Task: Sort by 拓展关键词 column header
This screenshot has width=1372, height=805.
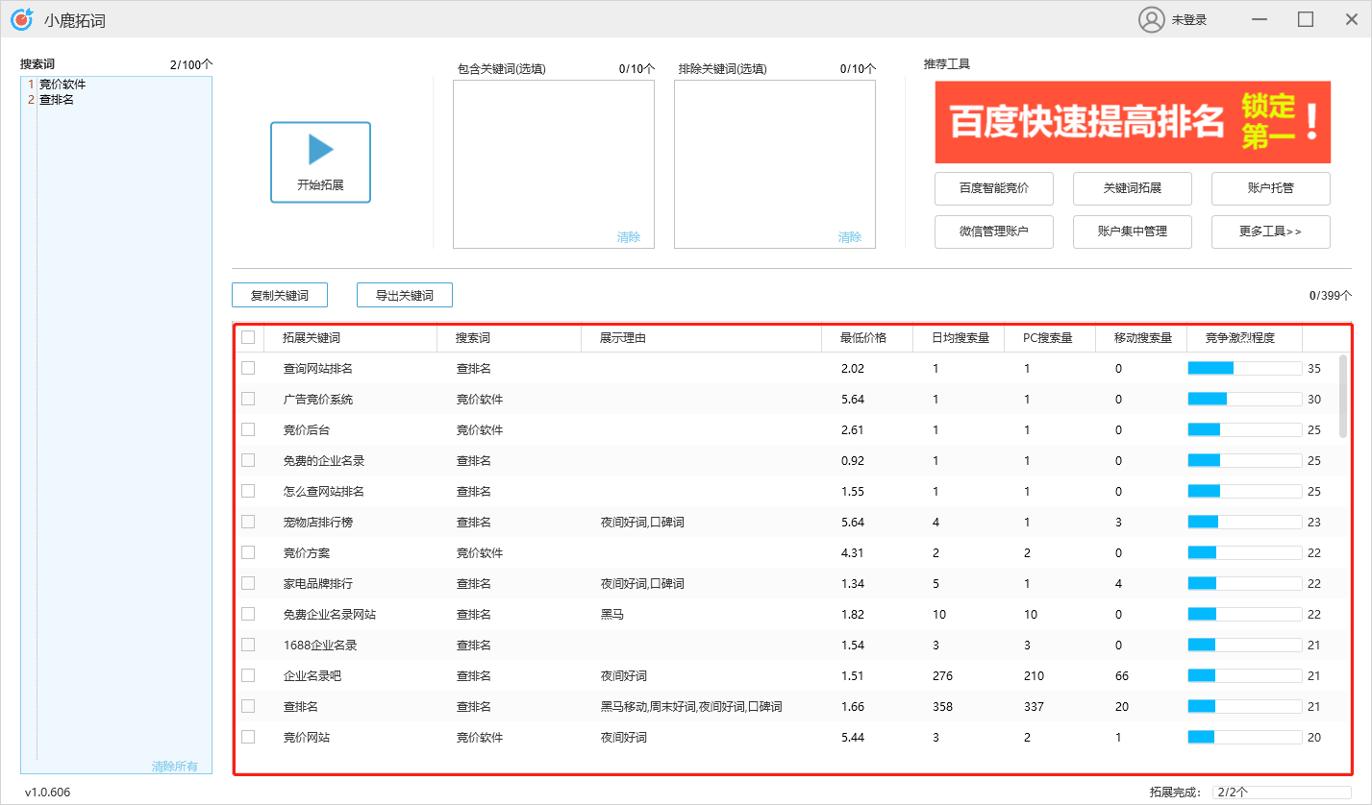Action: [x=350, y=338]
